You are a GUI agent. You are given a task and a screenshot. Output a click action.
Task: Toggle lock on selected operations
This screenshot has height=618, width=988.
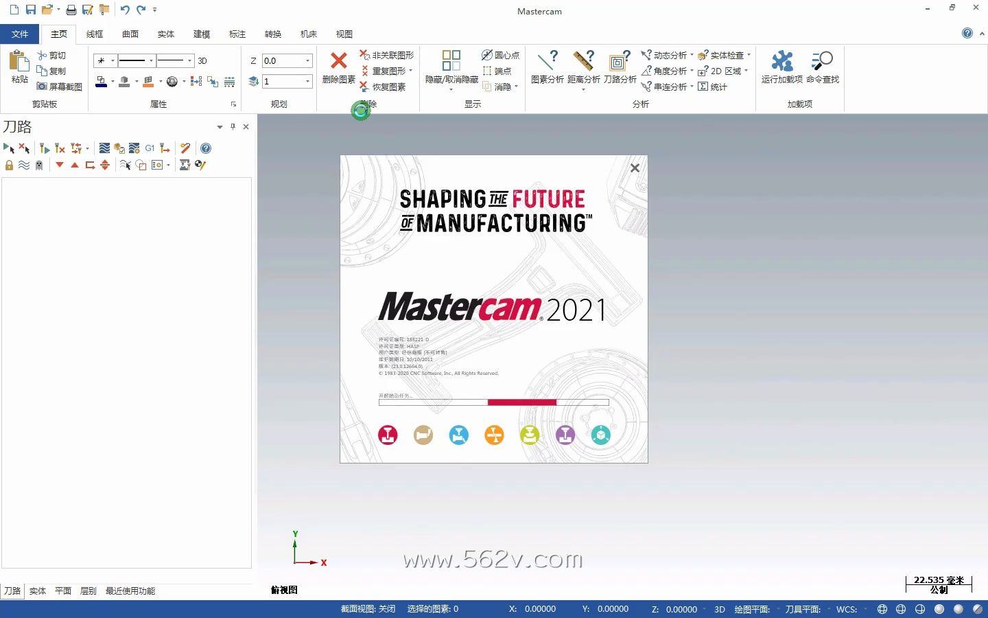coord(9,165)
